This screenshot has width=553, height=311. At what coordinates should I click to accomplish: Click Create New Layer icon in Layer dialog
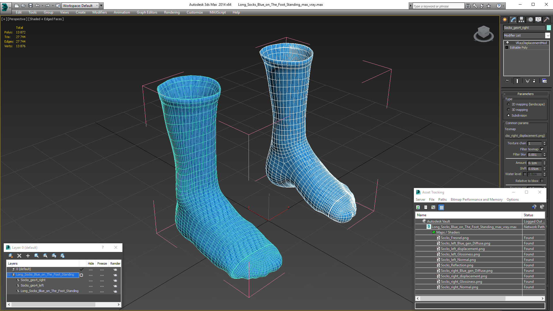11,256
